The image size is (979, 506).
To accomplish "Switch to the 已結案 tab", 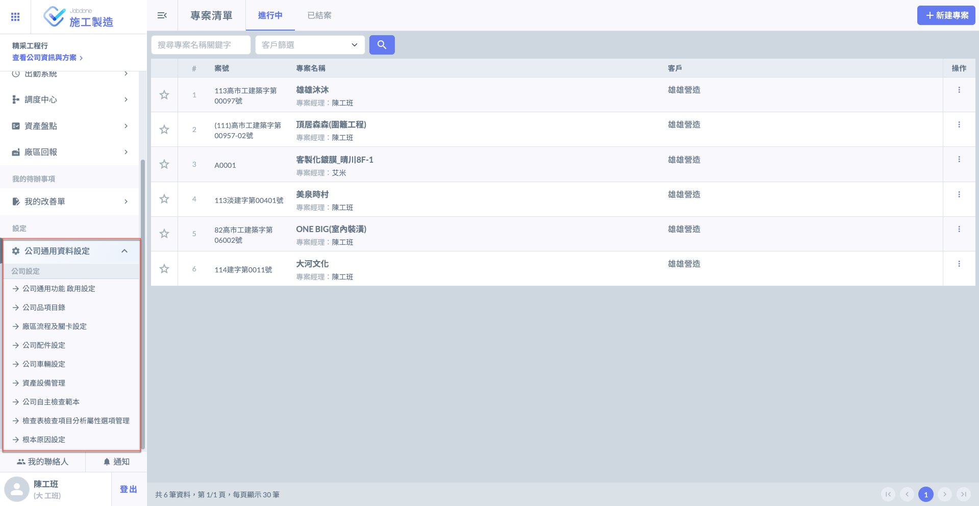I will pyautogui.click(x=319, y=15).
